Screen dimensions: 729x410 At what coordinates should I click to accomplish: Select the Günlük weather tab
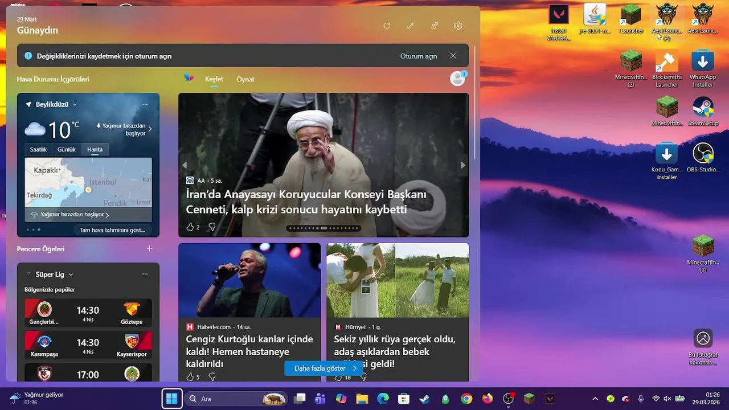coord(66,149)
